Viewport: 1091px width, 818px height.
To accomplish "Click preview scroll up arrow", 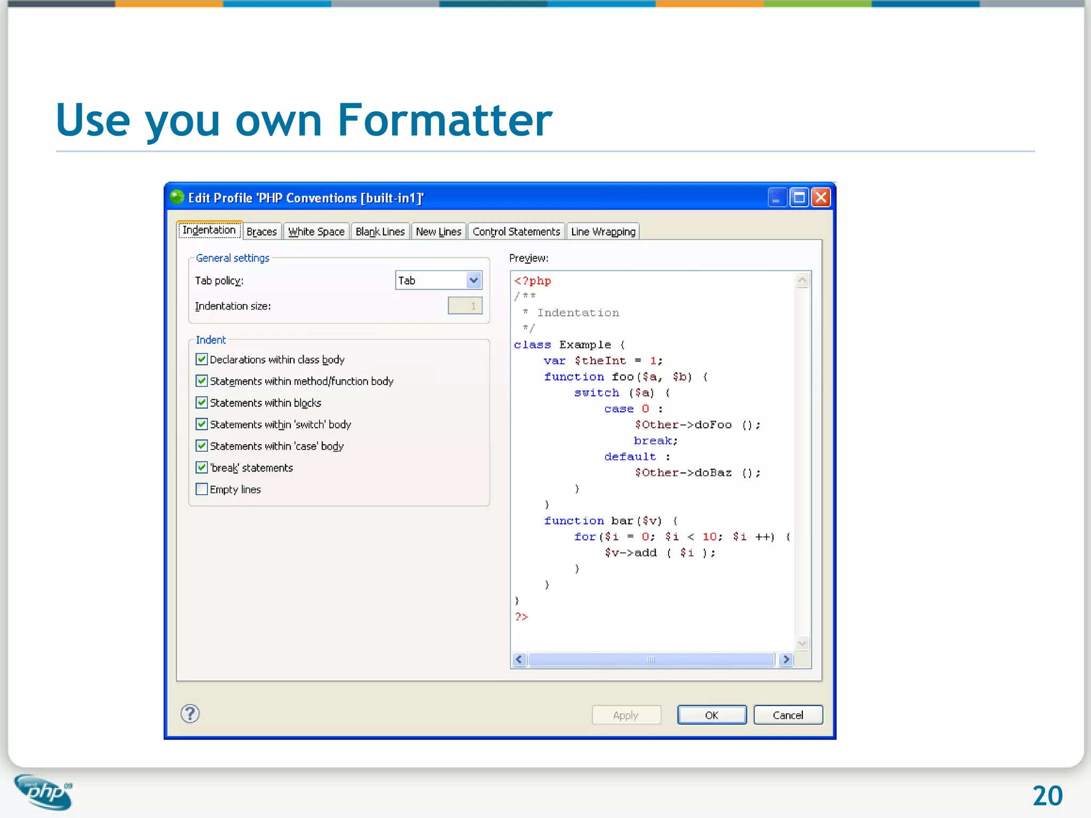I will point(802,280).
